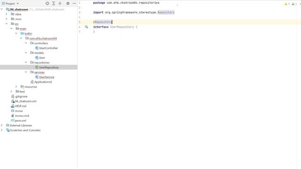Click the repositories package icon
The width and height of the screenshot is (301, 169).
[32, 62]
